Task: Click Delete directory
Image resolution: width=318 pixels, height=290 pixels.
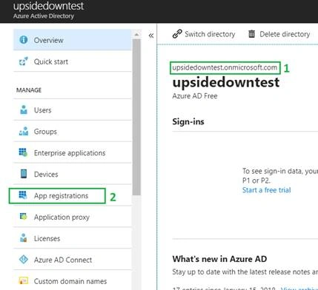Action: tap(279, 34)
